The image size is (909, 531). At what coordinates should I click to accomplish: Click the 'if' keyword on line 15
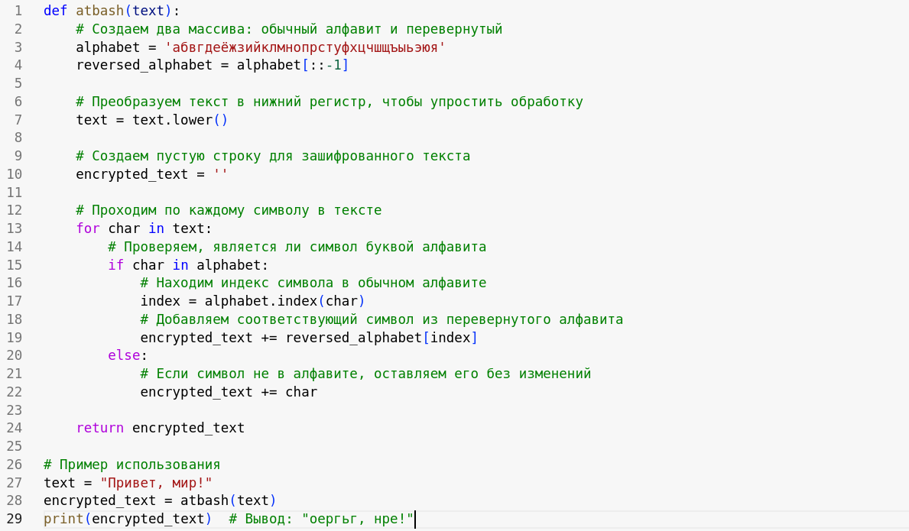point(116,265)
